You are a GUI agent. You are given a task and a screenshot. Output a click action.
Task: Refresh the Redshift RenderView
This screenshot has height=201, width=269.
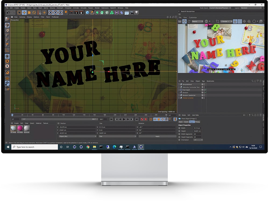click(x=189, y=21)
